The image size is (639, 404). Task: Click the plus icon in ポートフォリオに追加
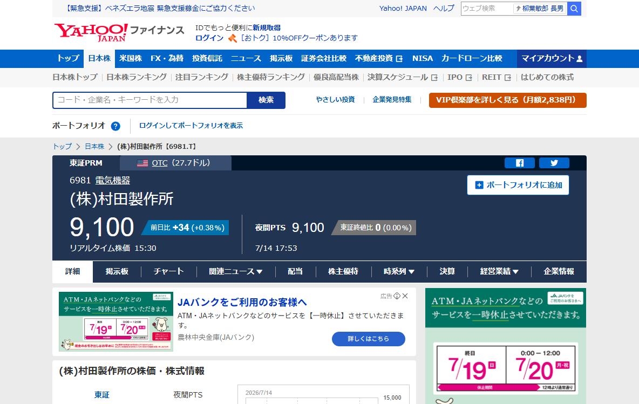tap(479, 185)
